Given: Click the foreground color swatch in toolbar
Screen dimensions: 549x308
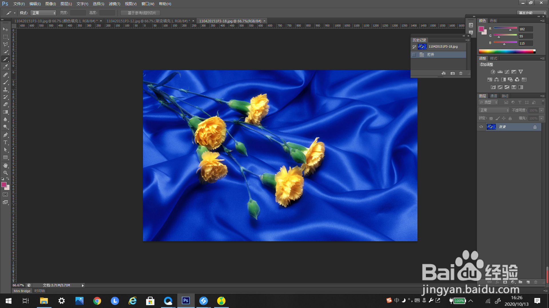Looking at the screenshot, I should [x=4, y=185].
